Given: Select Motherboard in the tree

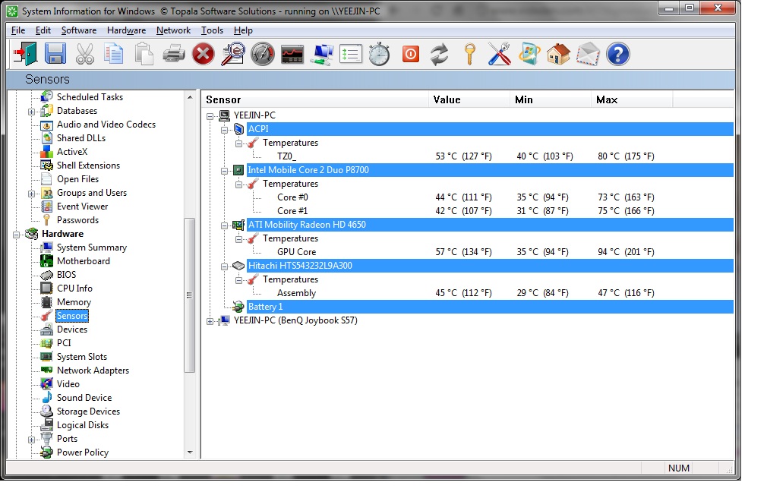Looking at the screenshot, I should (84, 261).
